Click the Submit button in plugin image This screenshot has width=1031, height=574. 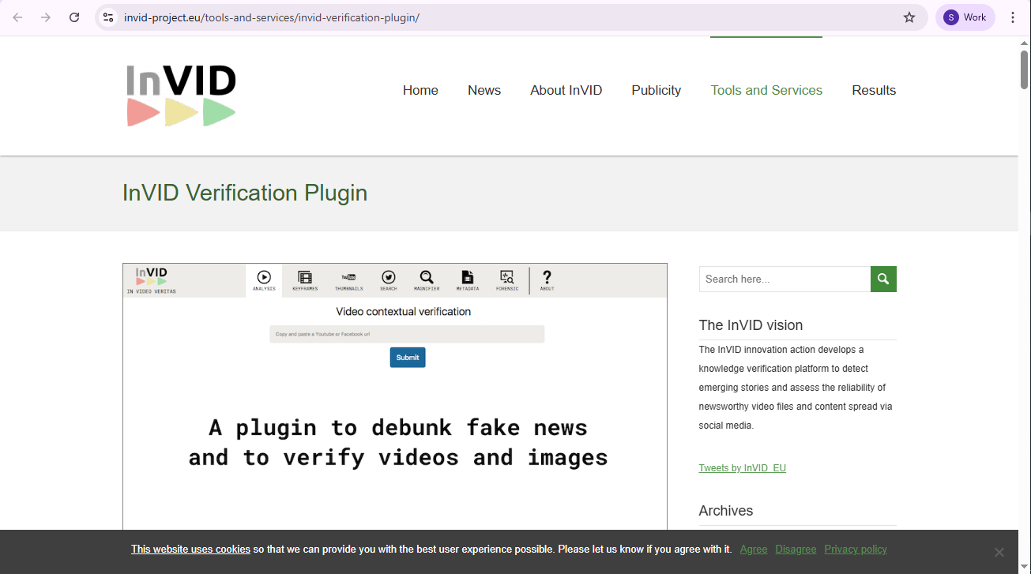pos(408,358)
